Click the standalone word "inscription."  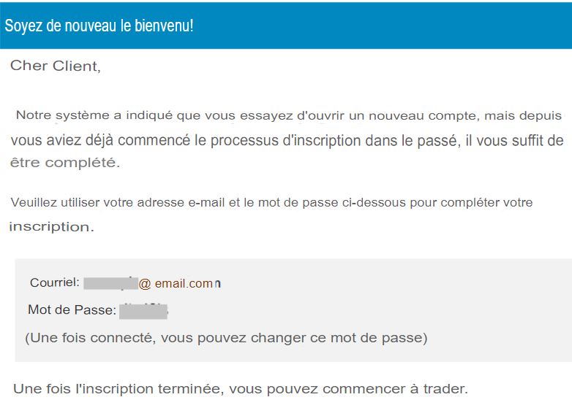(x=52, y=227)
